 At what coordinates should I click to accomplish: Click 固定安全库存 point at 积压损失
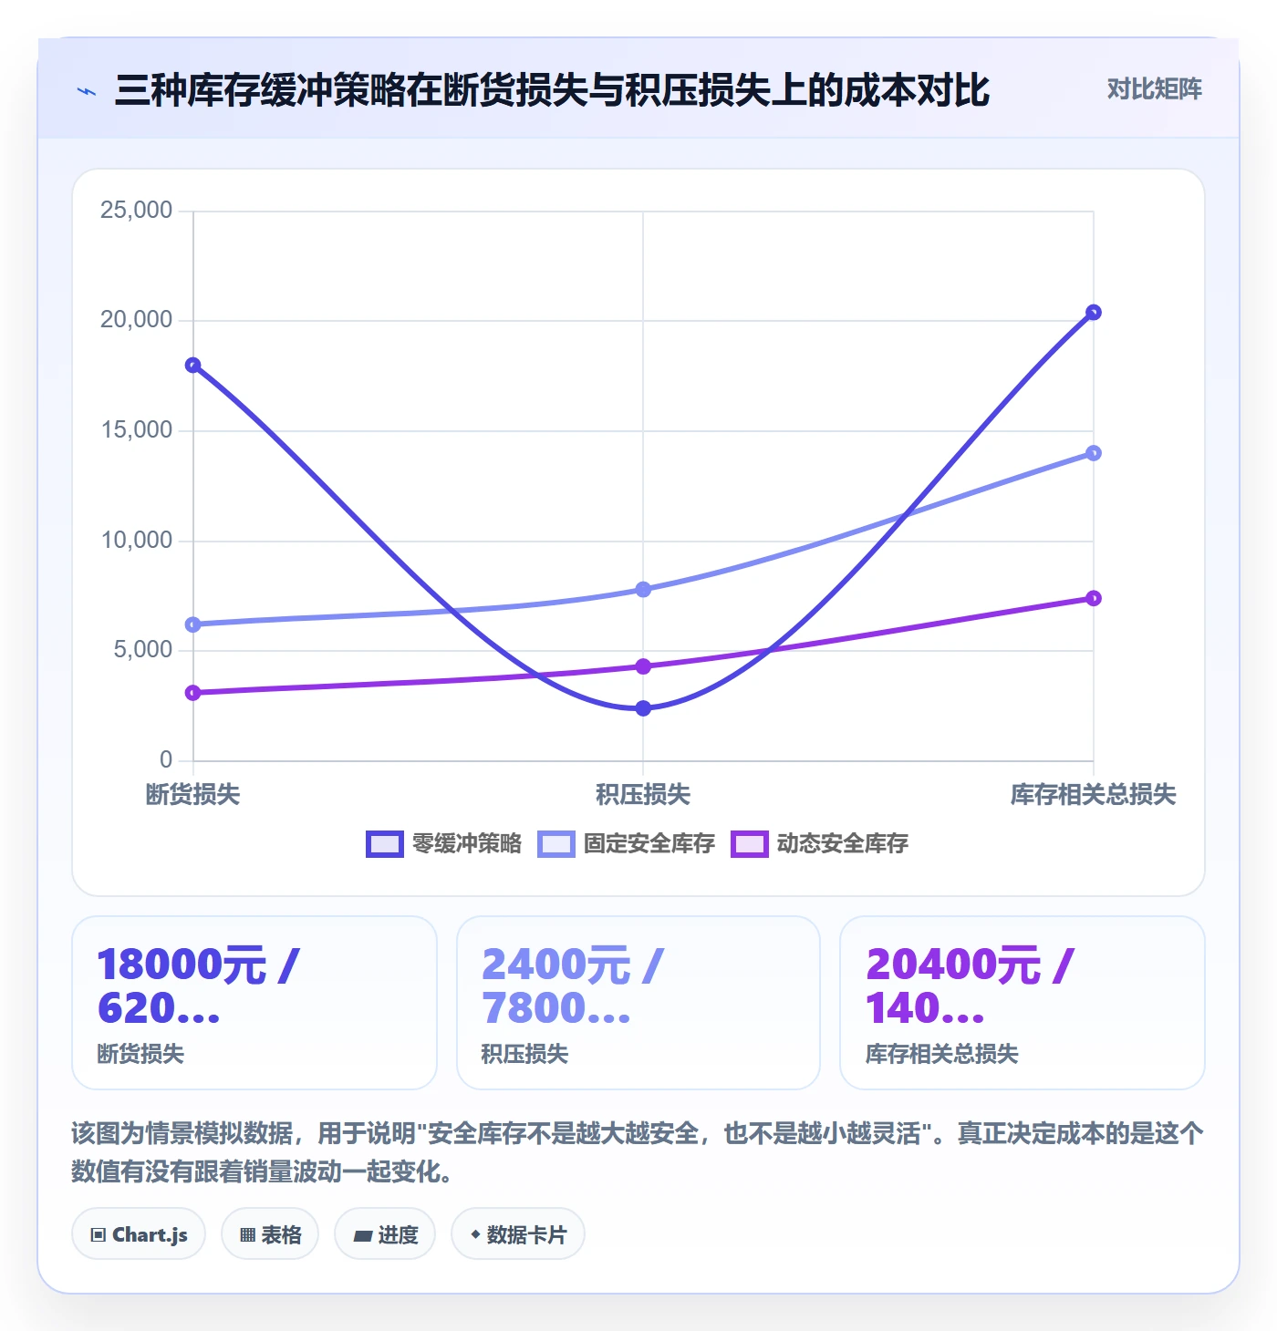click(643, 590)
